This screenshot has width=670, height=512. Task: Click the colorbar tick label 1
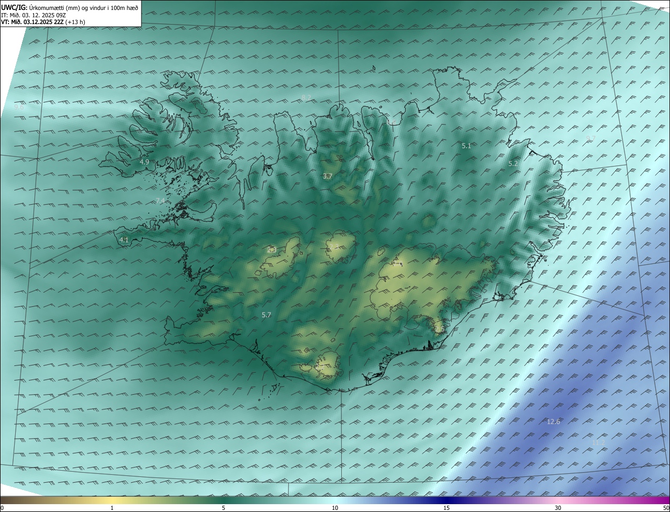(x=112, y=508)
